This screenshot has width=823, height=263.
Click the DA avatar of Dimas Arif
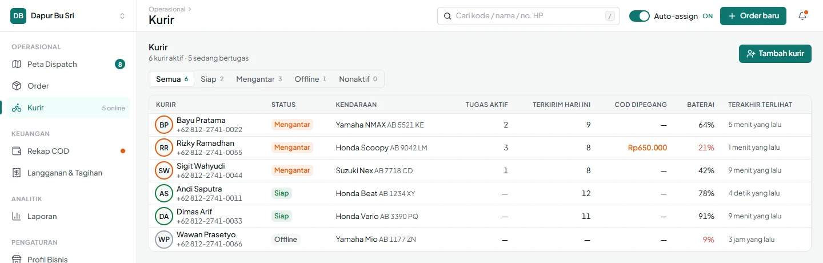[164, 216]
